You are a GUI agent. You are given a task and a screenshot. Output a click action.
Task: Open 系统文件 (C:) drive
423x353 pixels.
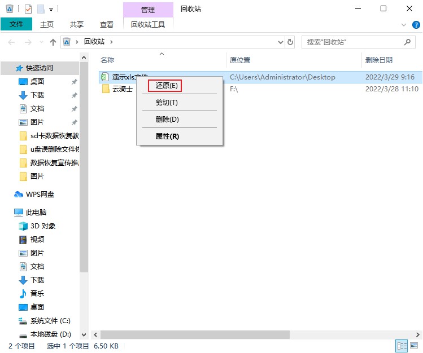45,321
